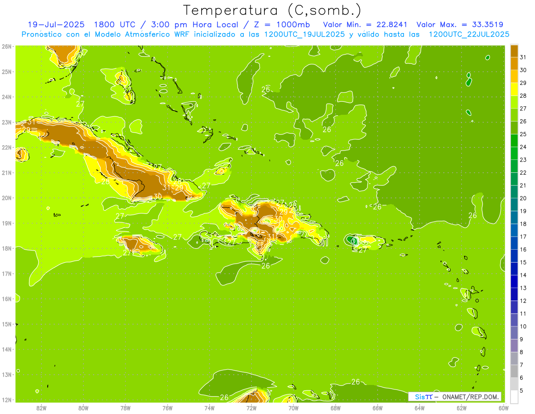Select the date text "19-Jul-2025"
Image resolution: width=535 pixels, height=414 pixels.
point(56,25)
